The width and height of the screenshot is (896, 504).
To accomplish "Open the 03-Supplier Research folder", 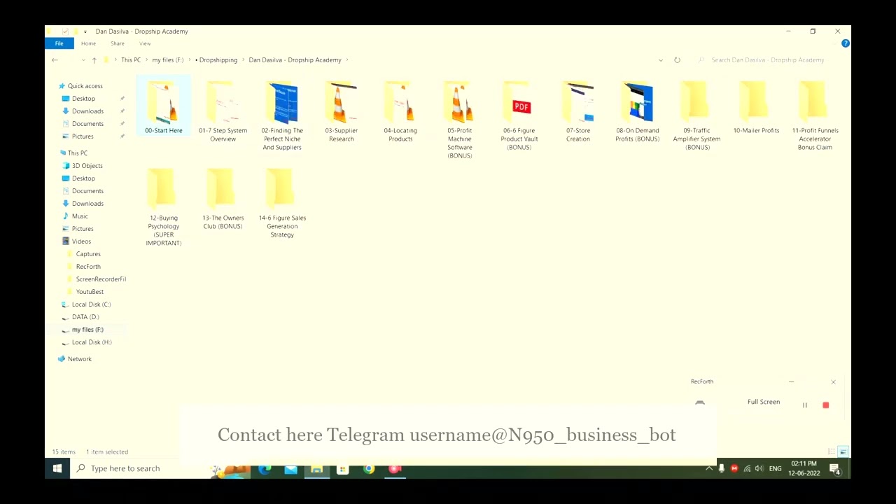I will coord(341,111).
